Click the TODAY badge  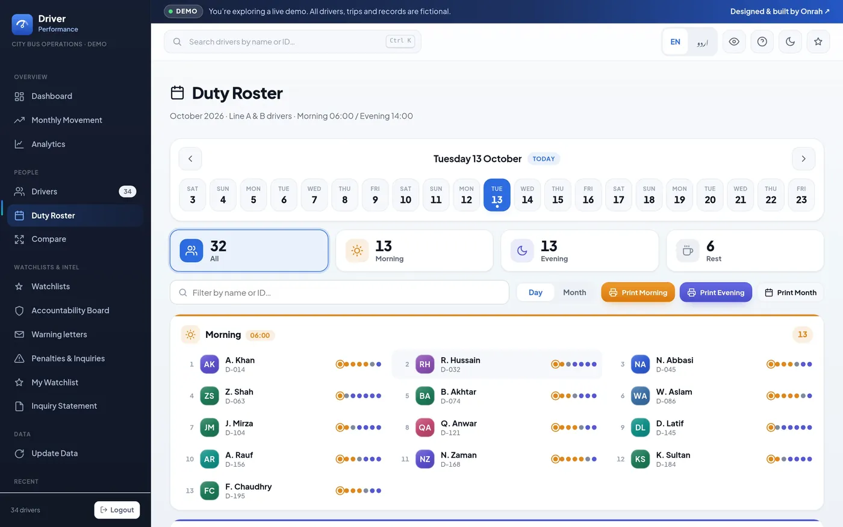(544, 159)
